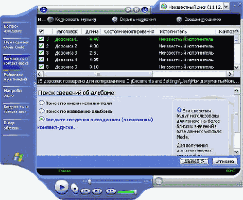Sort by Состояние копирования column header
Image resolution: width=243 pixels, height=200 pixels.
(129, 31)
